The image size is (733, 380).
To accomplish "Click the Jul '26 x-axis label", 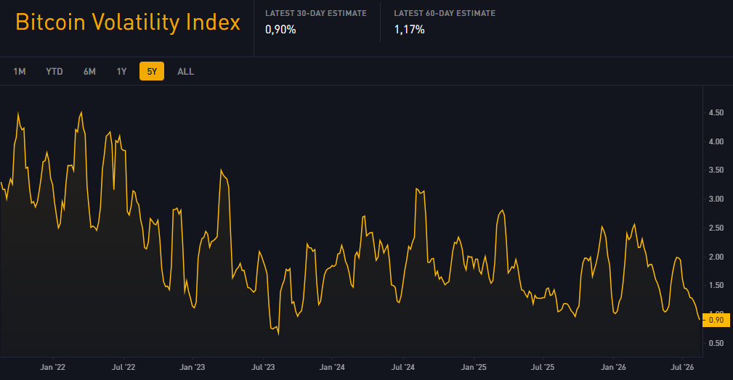I will [683, 367].
